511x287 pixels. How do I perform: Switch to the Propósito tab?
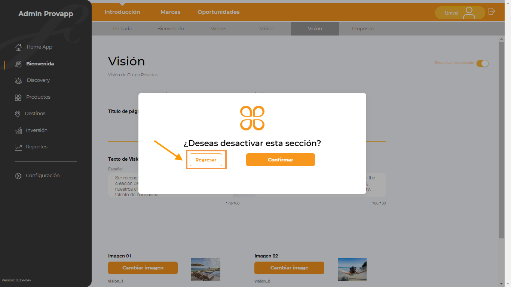(x=363, y=28)
